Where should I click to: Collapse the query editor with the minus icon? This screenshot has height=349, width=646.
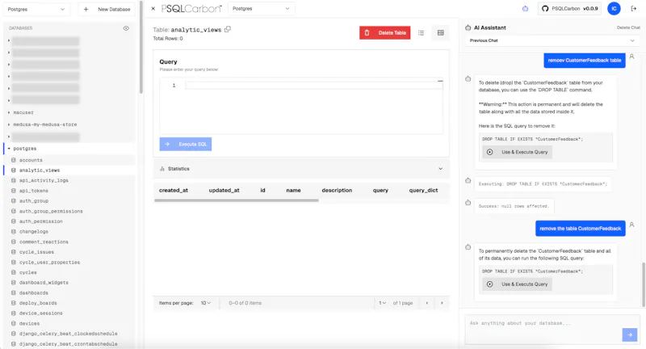[440, 81]
